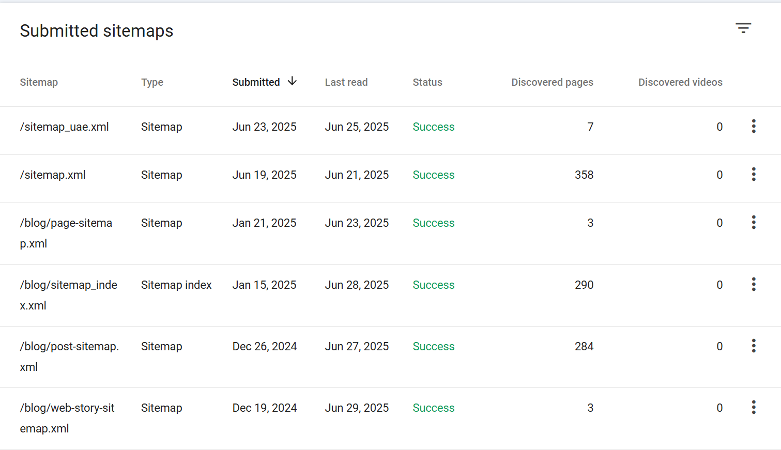Image resolution: width=781 pixels, height=450 pixels.
Task: Open three-dot menu for /blog/sitemap_index.xml
Action: [754, 285]
